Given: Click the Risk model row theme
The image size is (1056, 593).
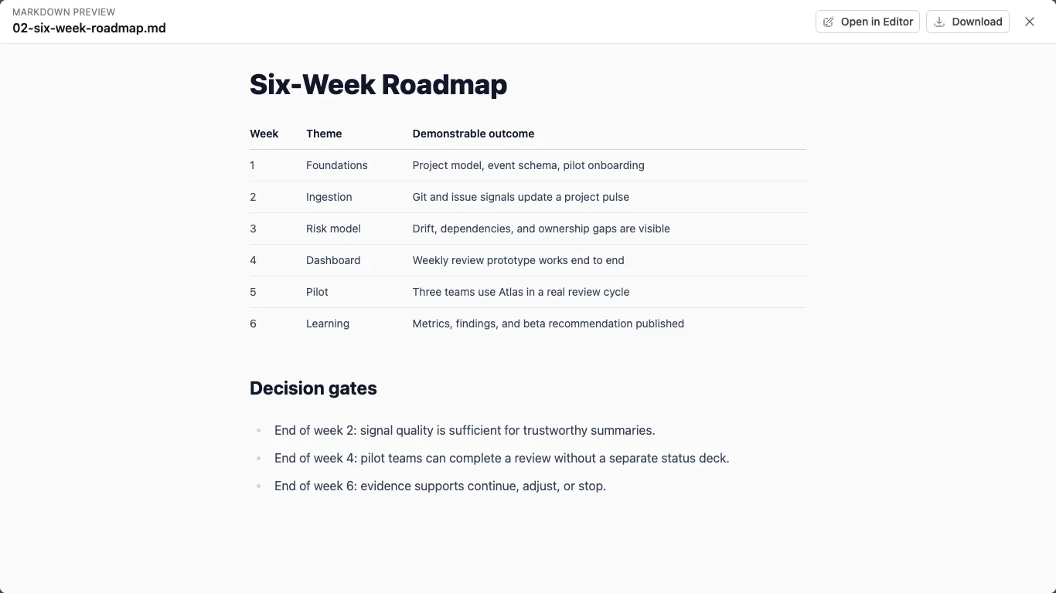Looking at the screenshot, I should pyautogui.click(x=333, y=229).
